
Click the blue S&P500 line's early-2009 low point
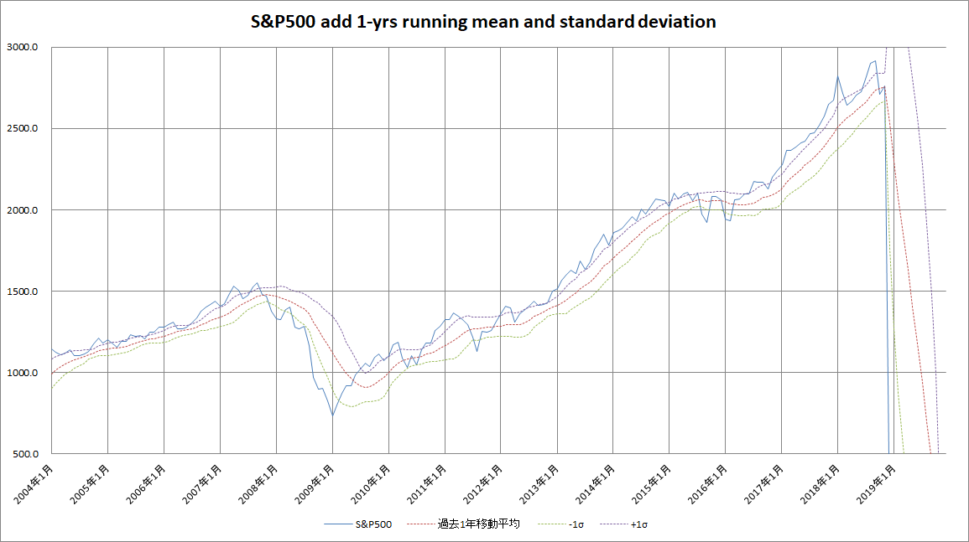click(x=332, y=415)
